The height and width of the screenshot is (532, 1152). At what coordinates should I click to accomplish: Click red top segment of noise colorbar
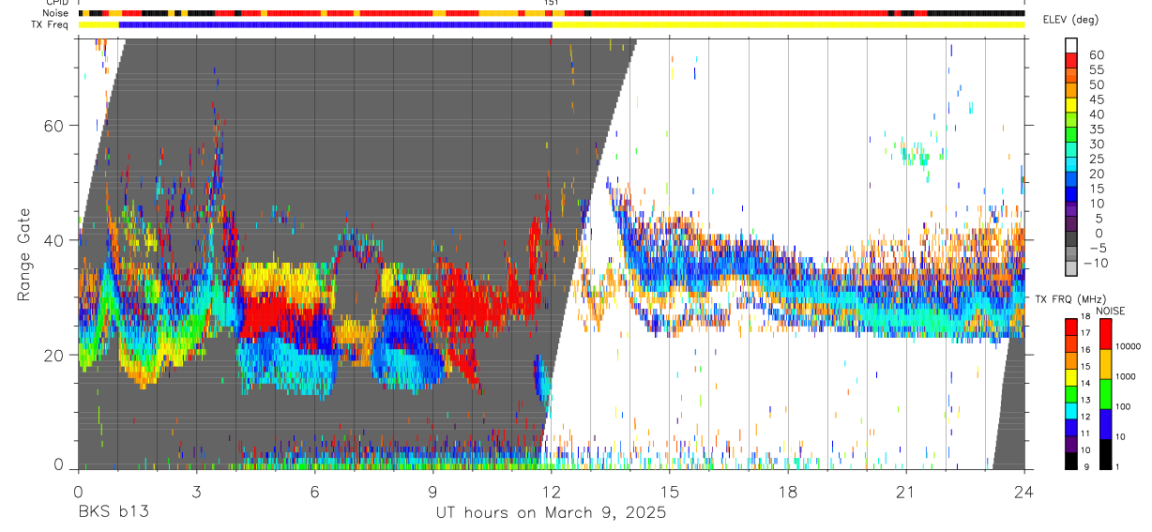point(1104,333)
